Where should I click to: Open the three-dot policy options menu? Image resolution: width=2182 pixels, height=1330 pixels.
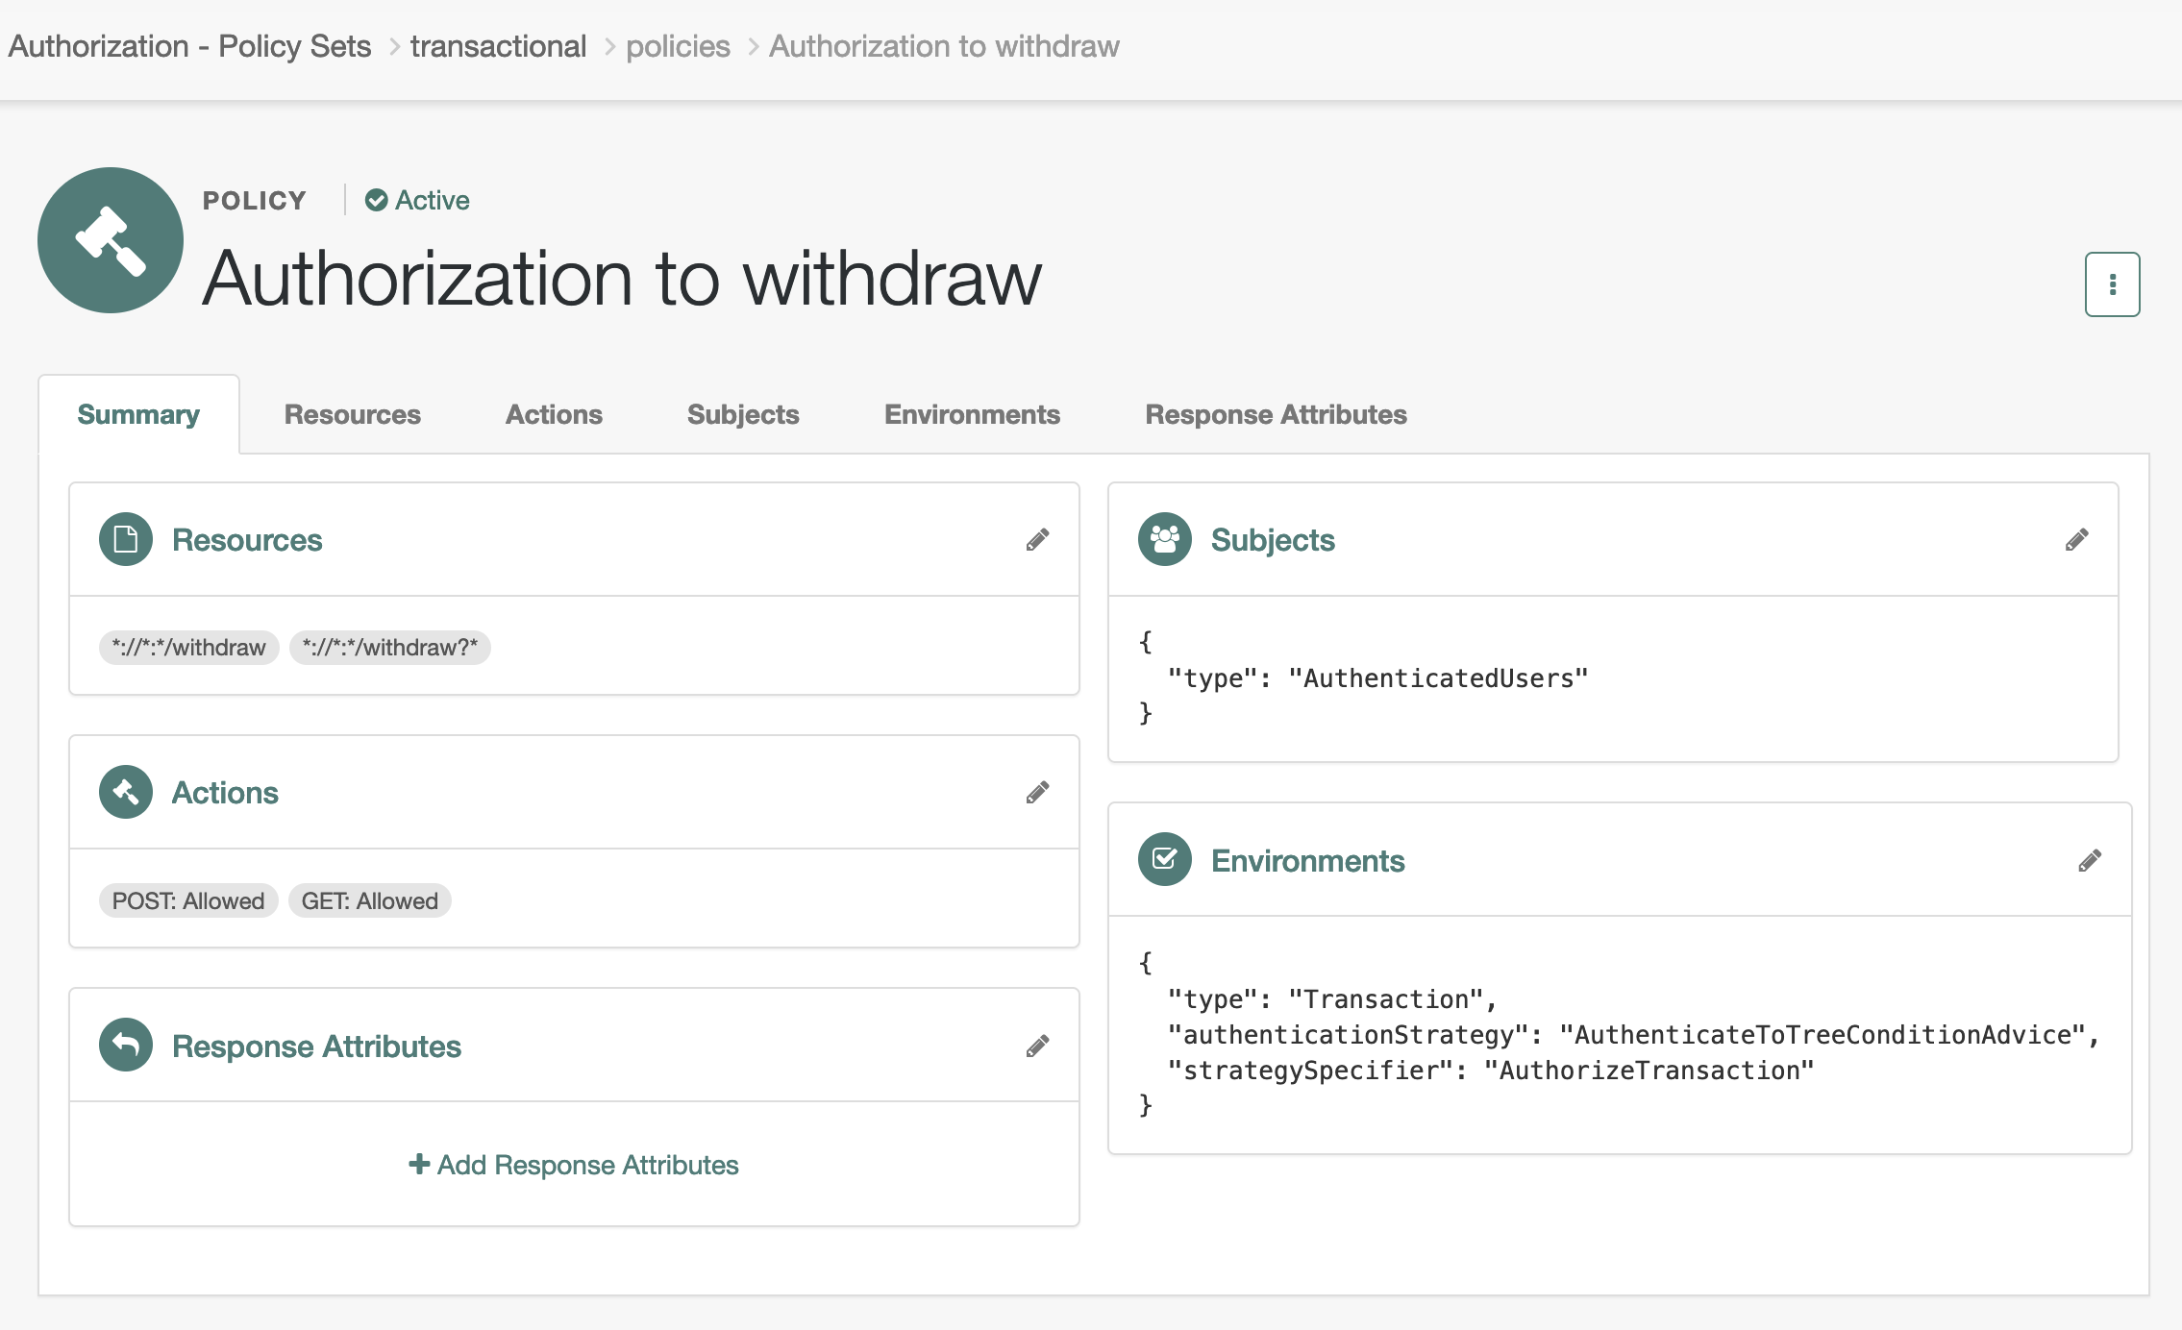click(2112, 284)
